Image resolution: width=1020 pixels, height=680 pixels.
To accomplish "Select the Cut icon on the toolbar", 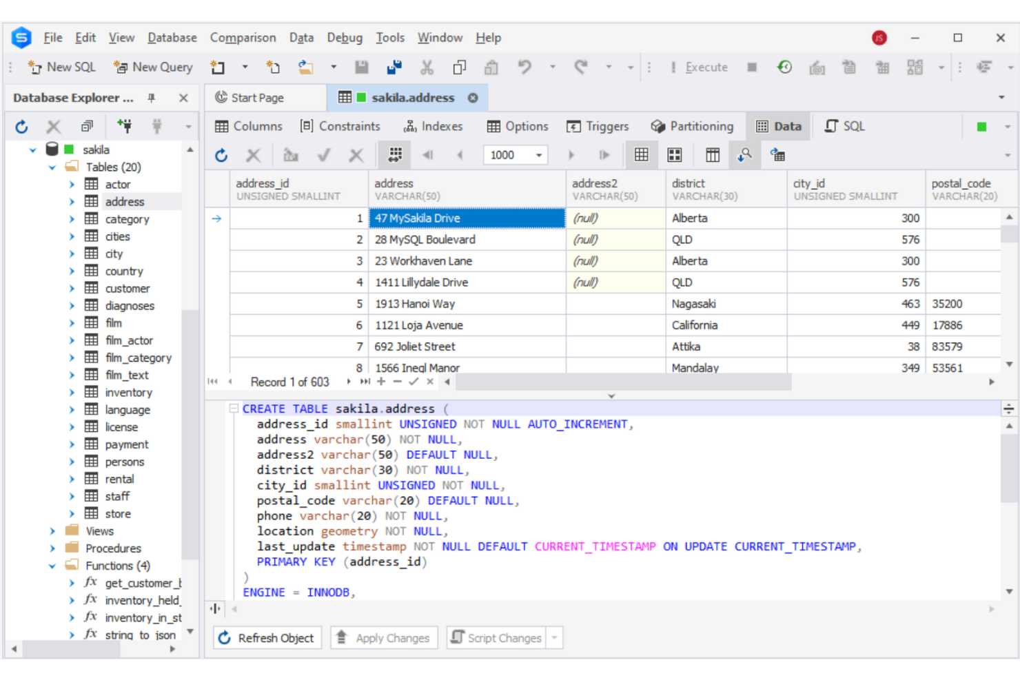I will point(427,67).
